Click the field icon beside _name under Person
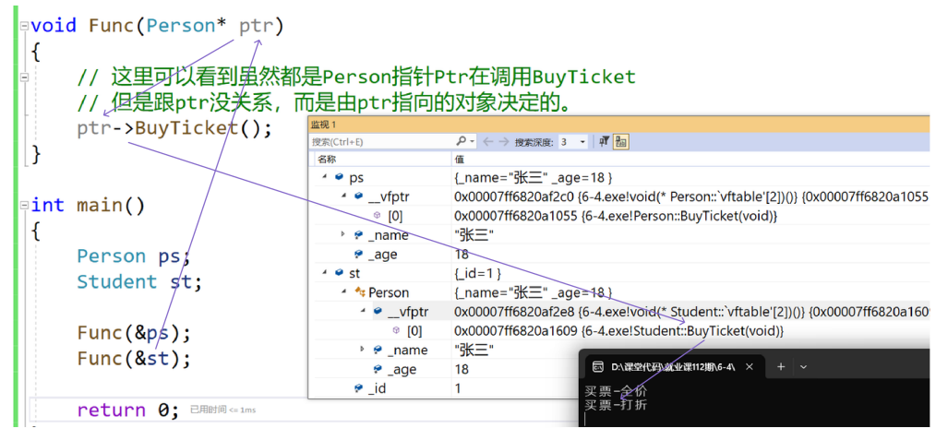This screenshot has height=428, width=936. click(378, 350)
